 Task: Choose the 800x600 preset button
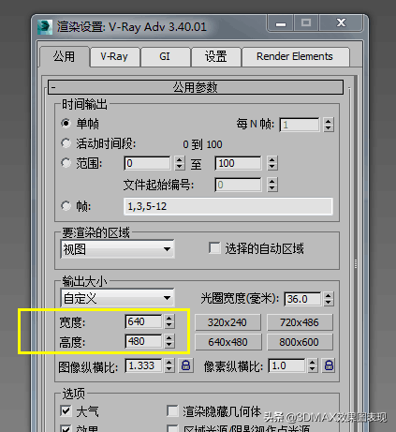tap(300, 342)
